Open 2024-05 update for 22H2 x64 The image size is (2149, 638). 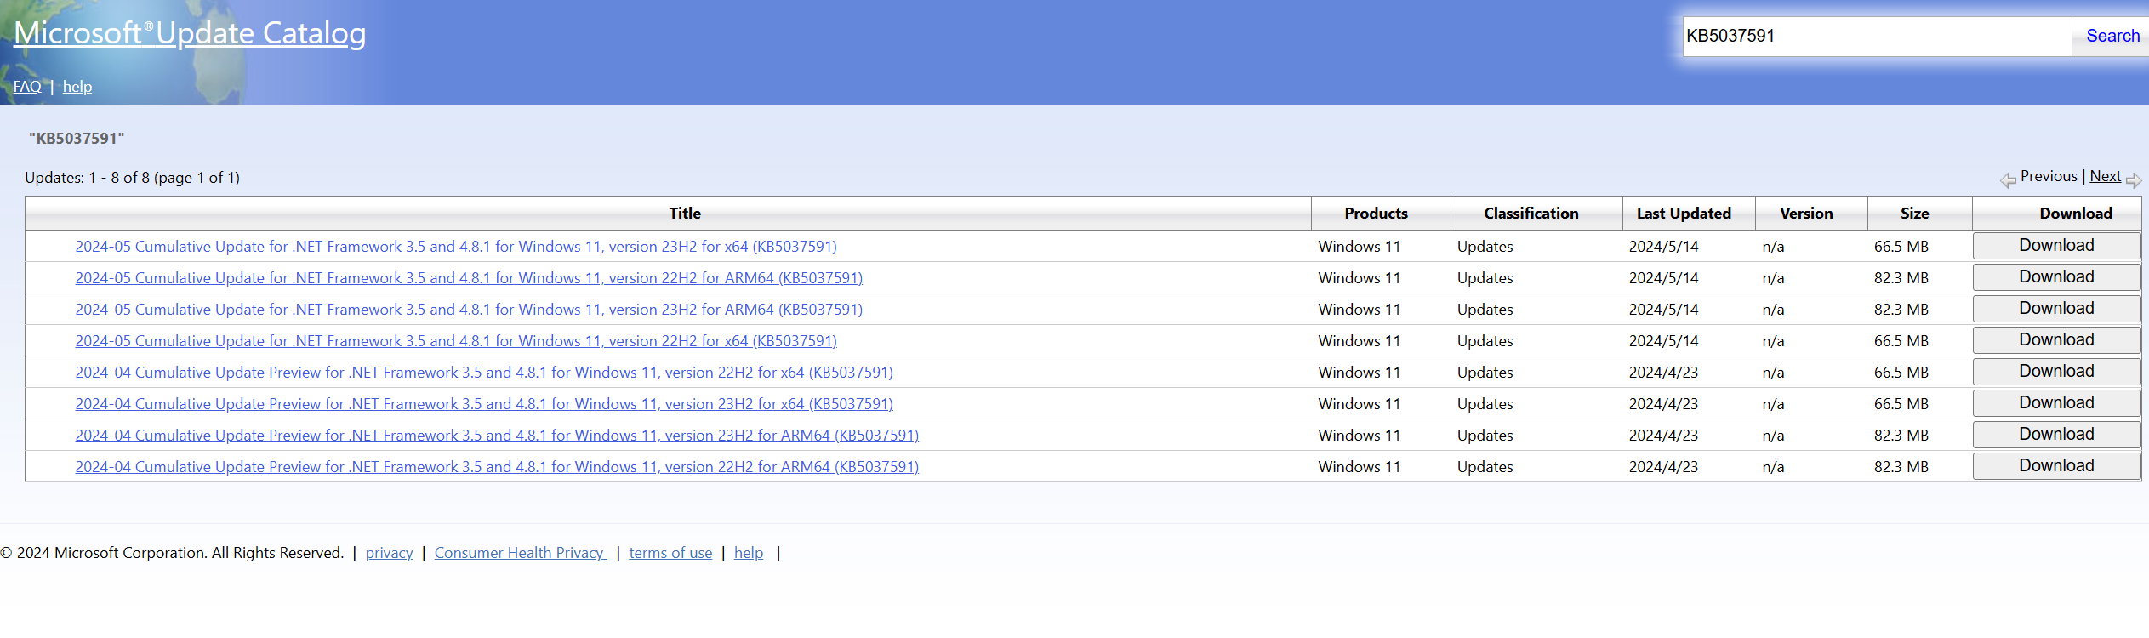click(456, 341)
